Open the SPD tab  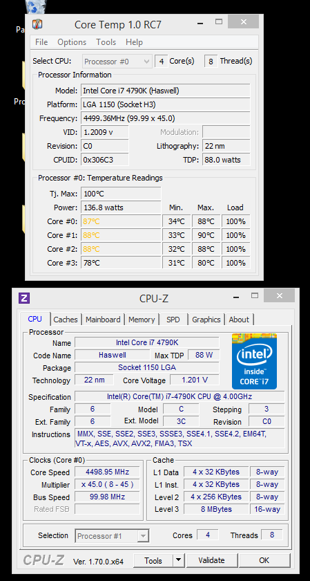tap(173, 320)
